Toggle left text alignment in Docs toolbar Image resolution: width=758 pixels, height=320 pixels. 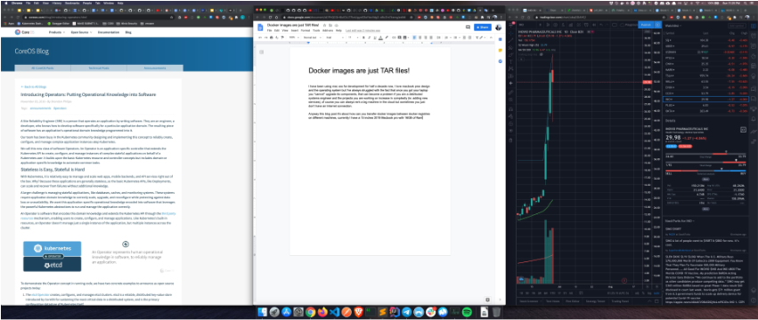[x=414, y=37]
